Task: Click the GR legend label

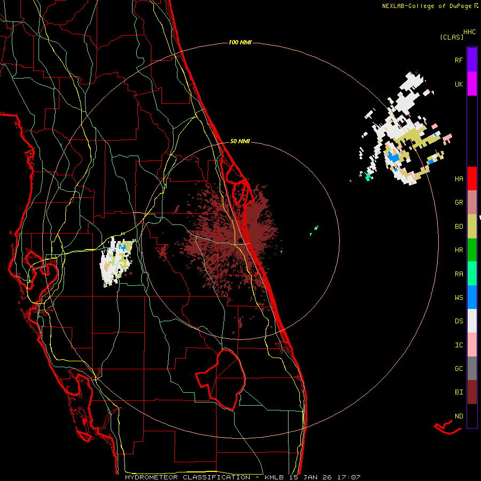Action: coord(459,203)
